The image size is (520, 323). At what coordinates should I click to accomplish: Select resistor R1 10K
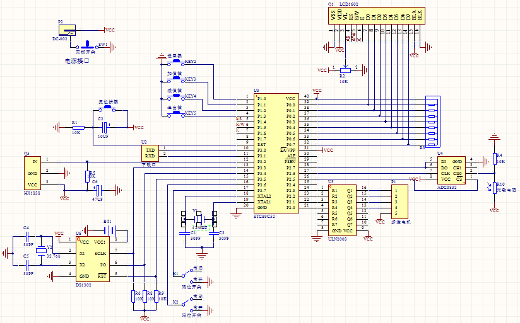pyautogui.click(x=78, y=127)
